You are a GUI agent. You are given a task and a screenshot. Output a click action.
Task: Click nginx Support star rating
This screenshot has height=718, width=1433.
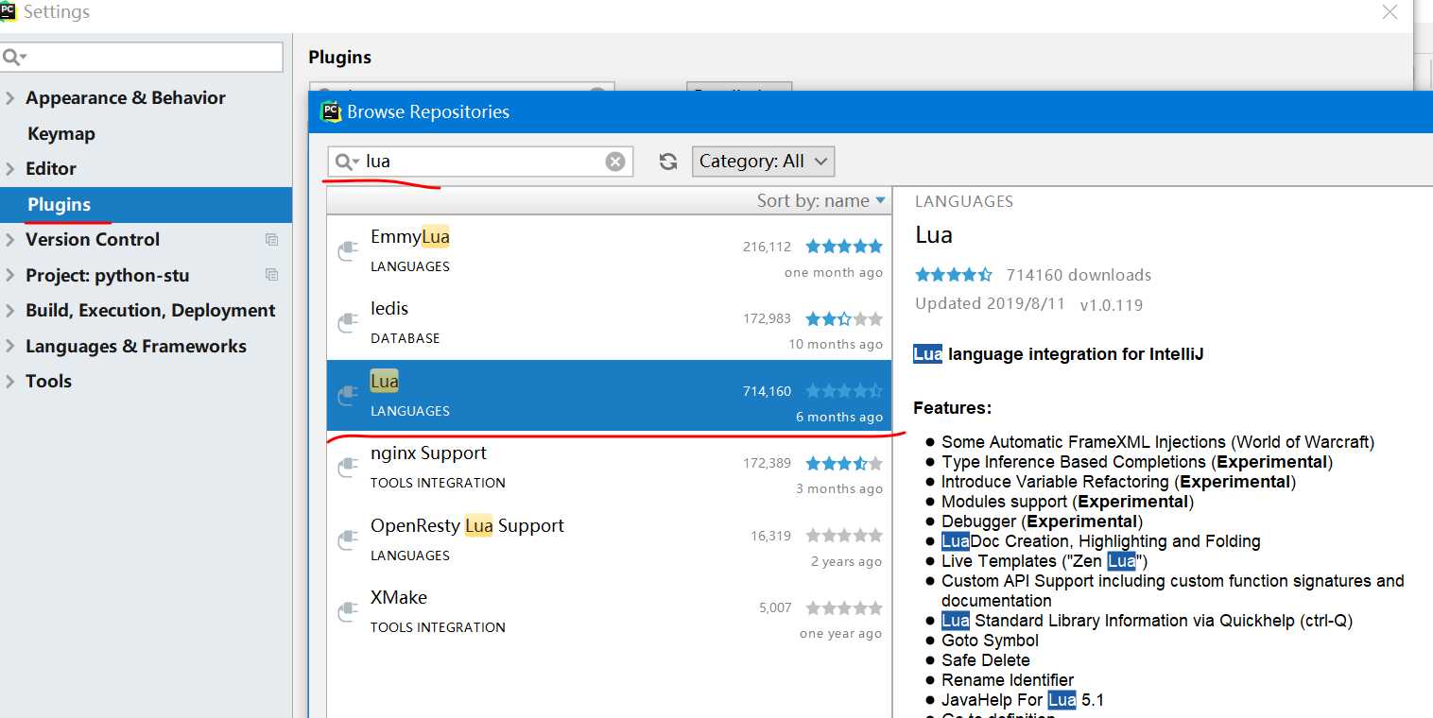pos(844,463)
